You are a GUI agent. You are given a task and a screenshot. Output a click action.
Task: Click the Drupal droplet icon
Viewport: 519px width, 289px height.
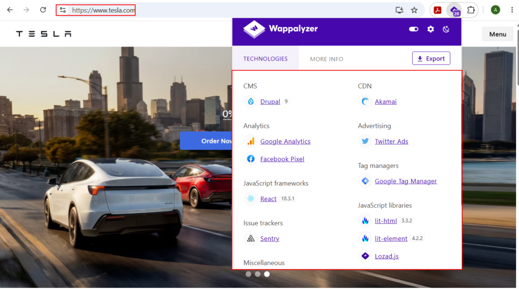tap(250, 101)
